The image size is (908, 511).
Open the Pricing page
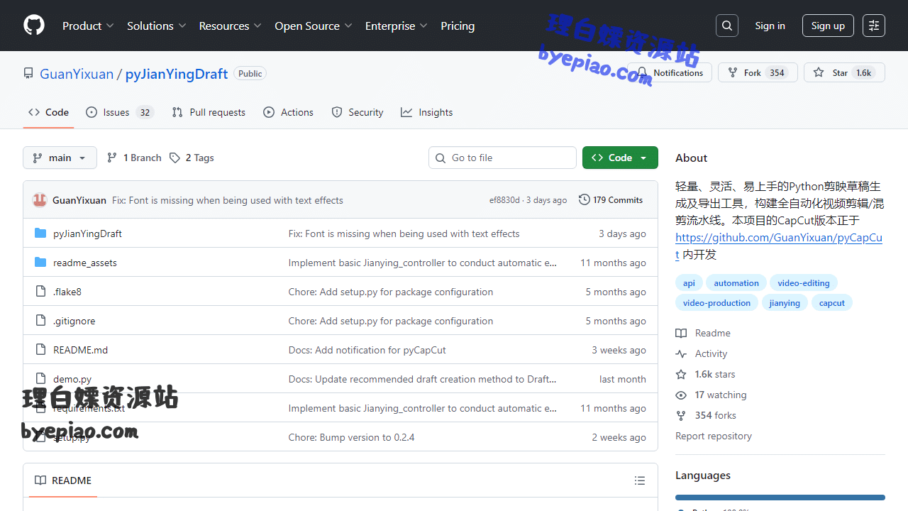(x=458, y=26)
